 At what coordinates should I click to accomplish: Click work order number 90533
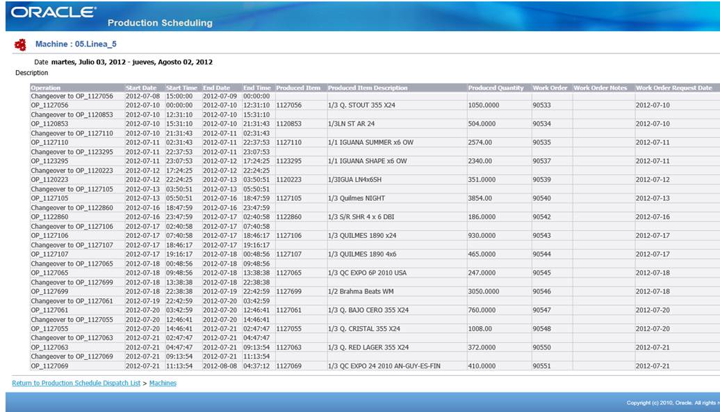pyautogui.click(x=542, y=105)
